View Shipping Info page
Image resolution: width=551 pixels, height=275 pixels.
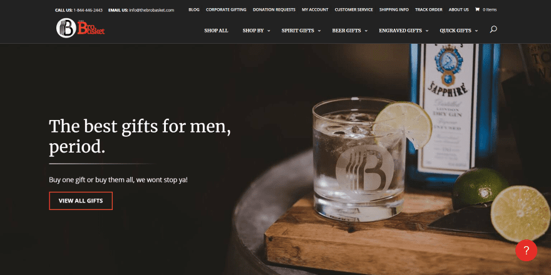coord(394,10)
